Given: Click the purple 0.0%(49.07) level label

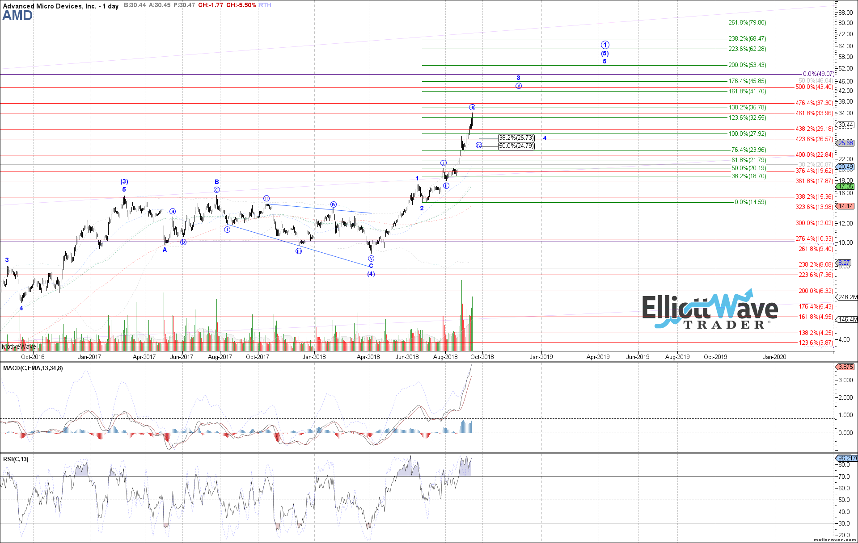Looking at the screenshot, I should point(818,74).
